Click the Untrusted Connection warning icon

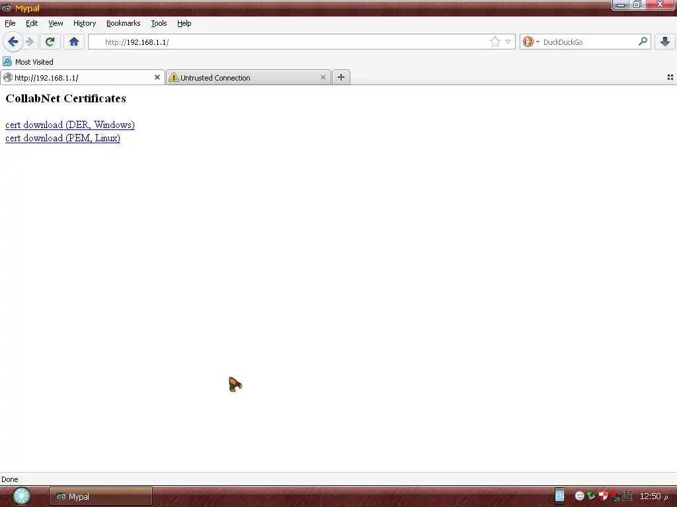[x=174, y=77]
